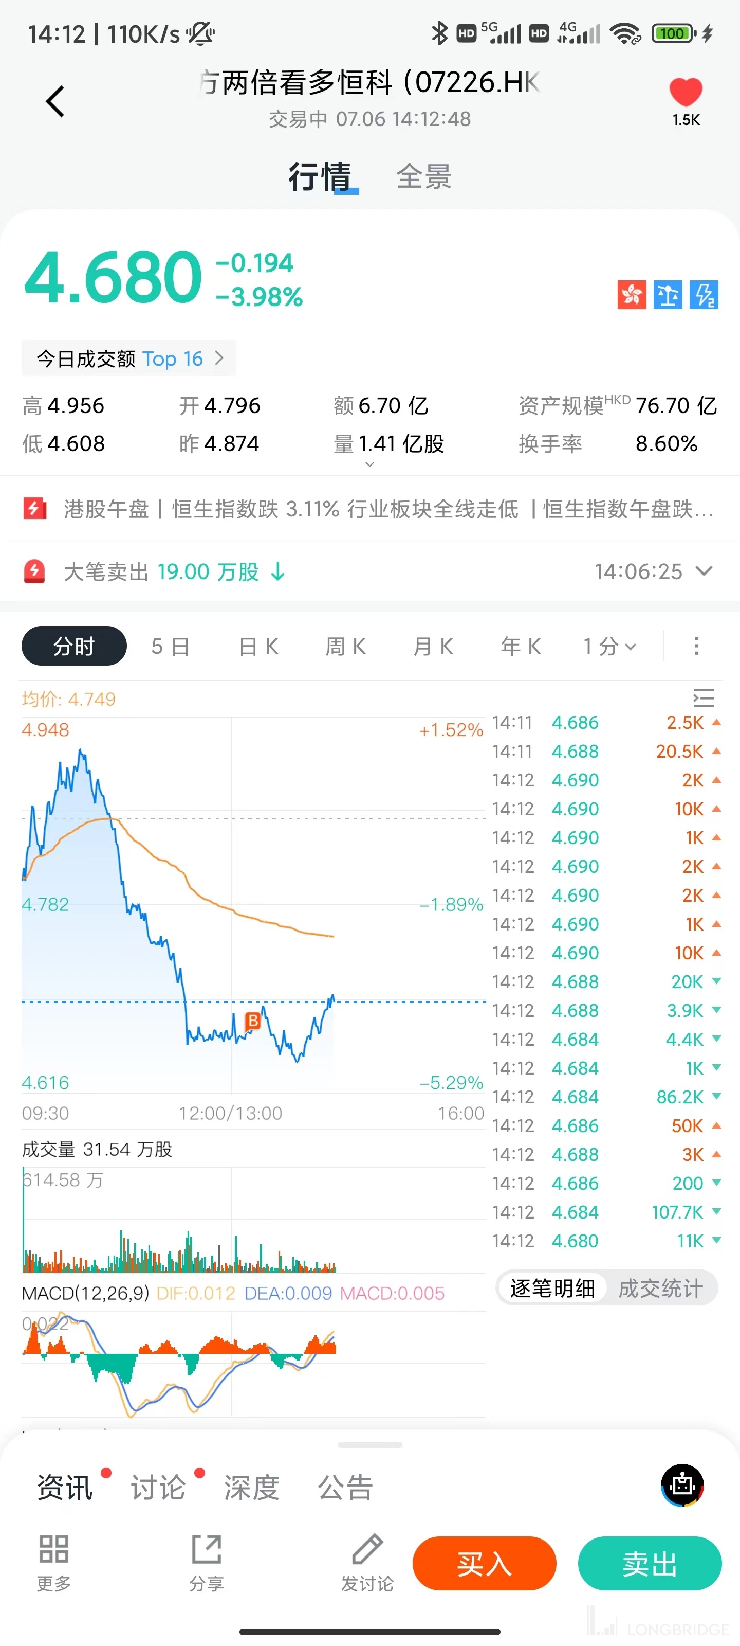Select the 分时 chart mode

(74, 646)
